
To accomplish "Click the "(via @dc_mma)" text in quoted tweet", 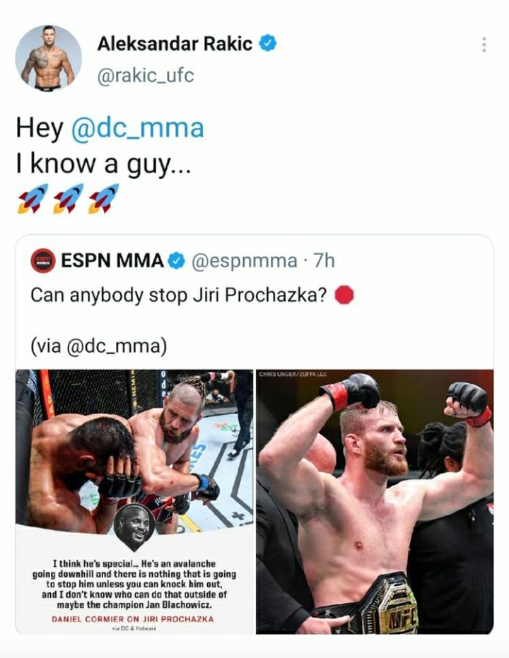I will tap(98, 346).
